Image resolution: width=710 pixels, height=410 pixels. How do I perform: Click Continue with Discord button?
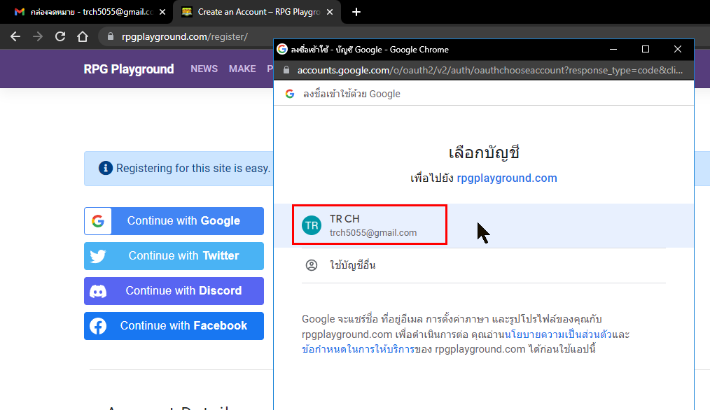click(x=174, y=290)
